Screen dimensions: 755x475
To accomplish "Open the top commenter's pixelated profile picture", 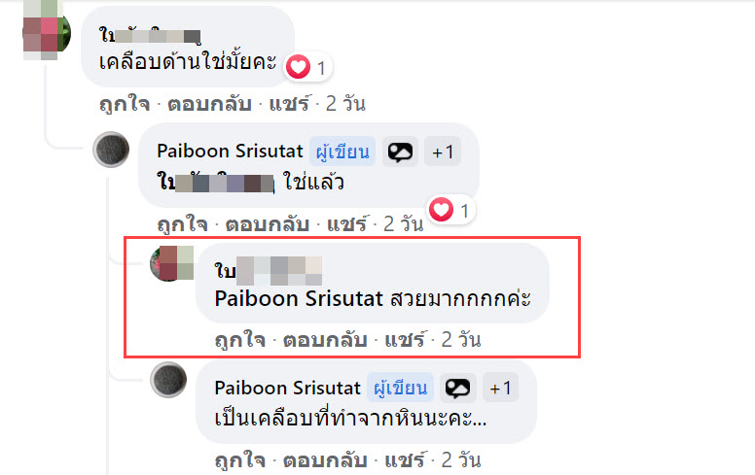I will point(47,32).
